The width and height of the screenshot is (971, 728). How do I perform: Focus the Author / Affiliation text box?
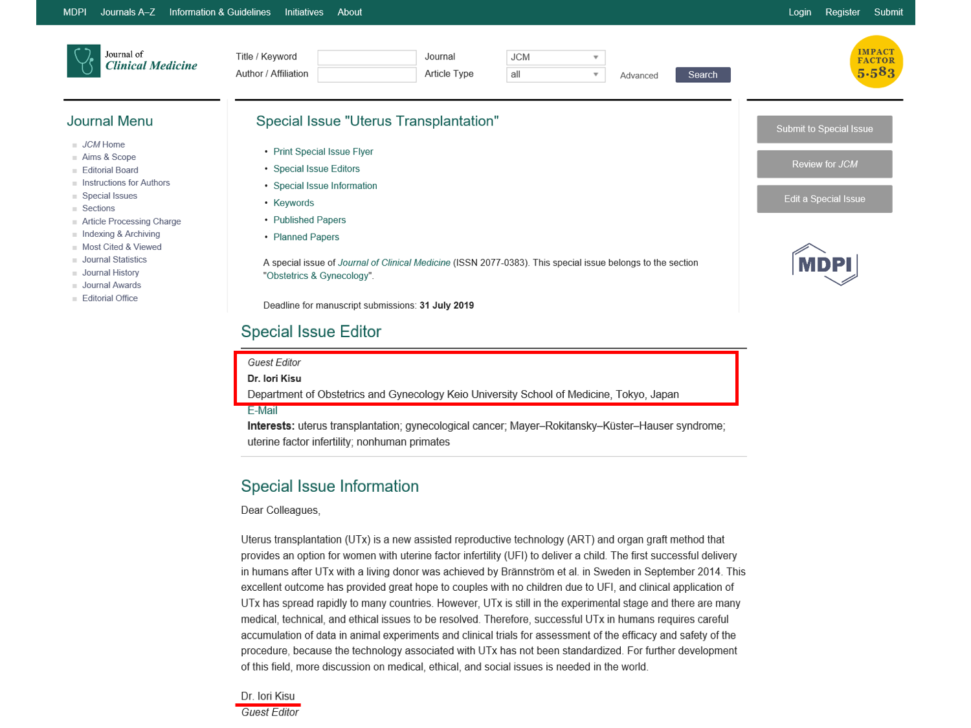pos(366,75)
